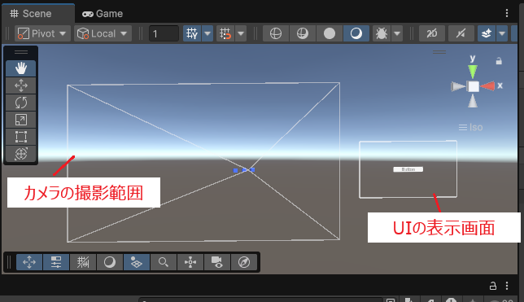This screenshot has height=302, width=524.
Task: Select the Rotate tool
Action: [20, 103]
